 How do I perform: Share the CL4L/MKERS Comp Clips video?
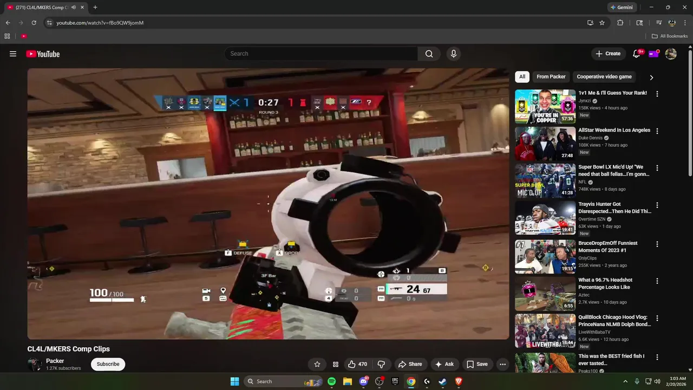point(409,365)
